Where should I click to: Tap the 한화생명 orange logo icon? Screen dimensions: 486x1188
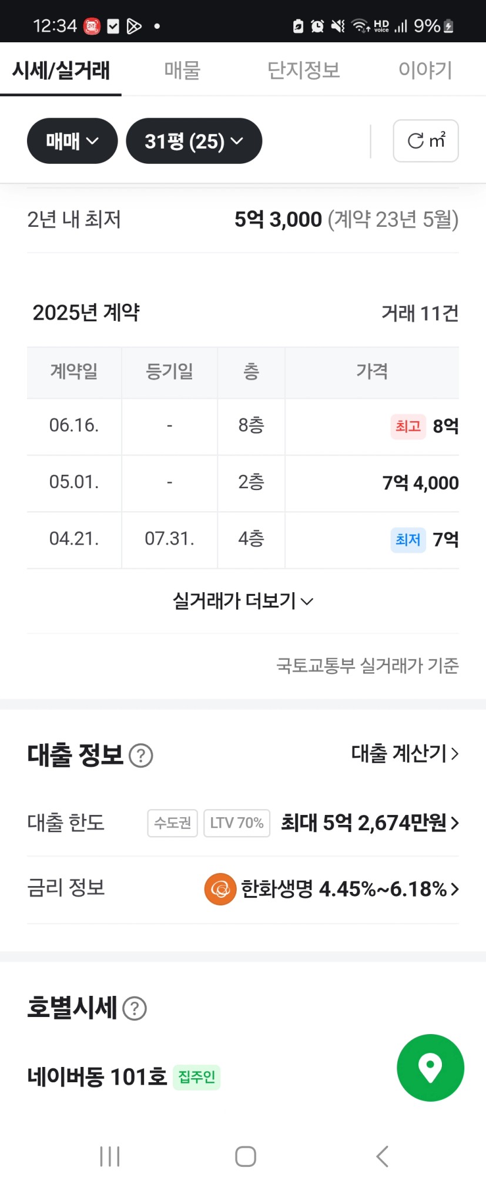220,889
